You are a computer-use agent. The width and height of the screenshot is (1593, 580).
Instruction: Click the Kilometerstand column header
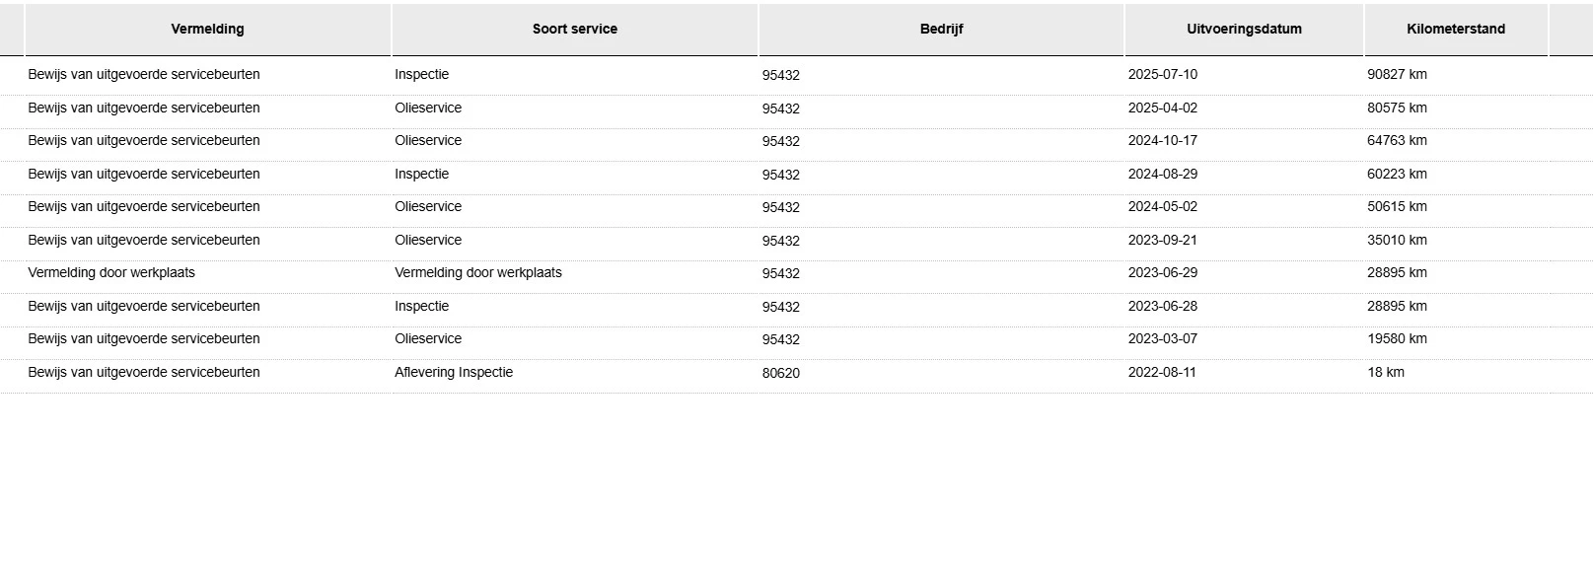coord(1455,30)
